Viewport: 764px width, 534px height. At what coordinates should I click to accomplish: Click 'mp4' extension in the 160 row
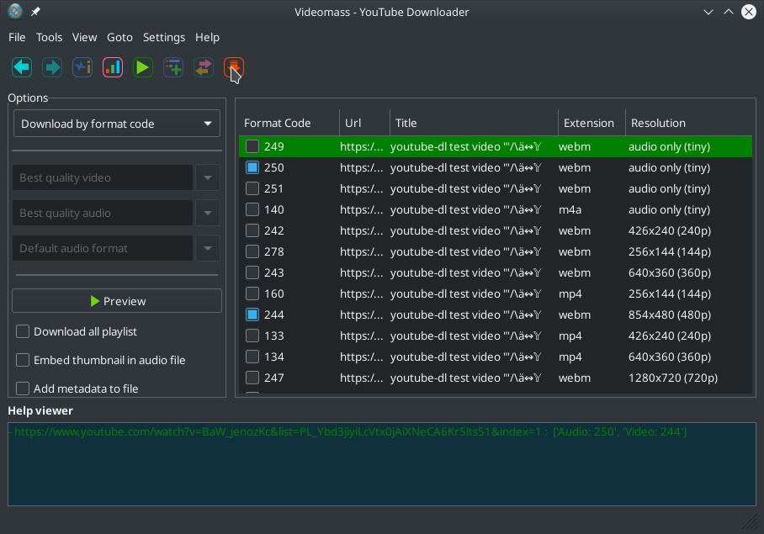(570, 294)
